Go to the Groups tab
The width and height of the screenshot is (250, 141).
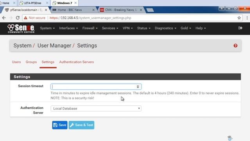tap(31, 62)
